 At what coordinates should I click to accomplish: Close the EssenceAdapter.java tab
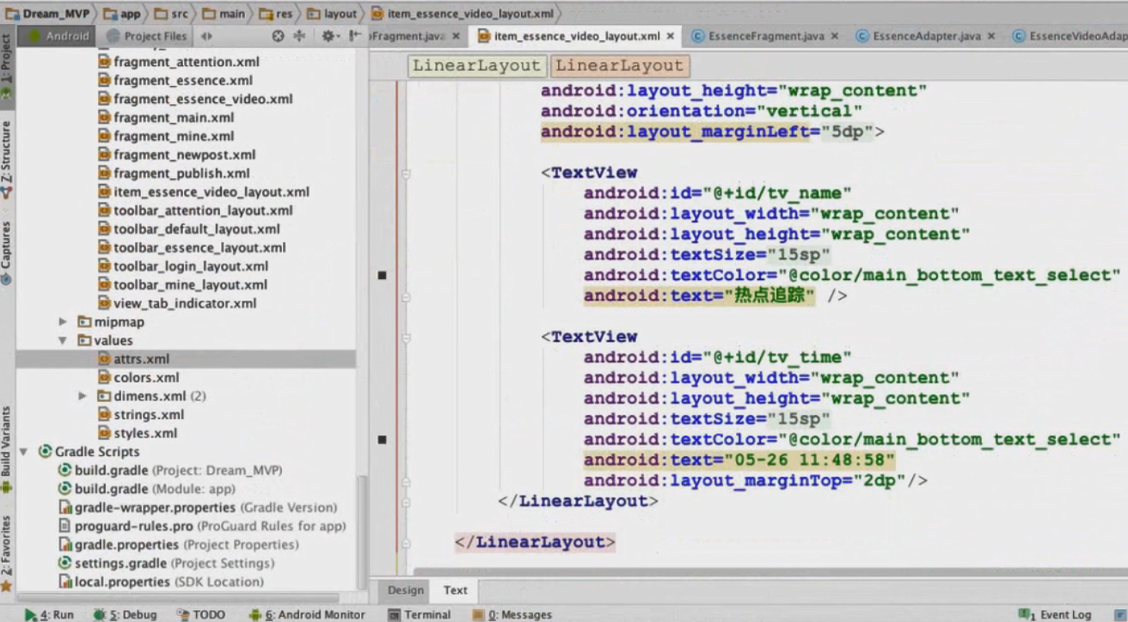point(991,36)
